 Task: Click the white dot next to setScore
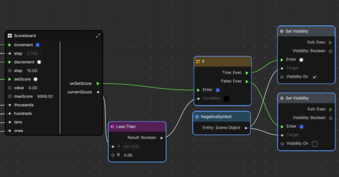click(36, 79)
